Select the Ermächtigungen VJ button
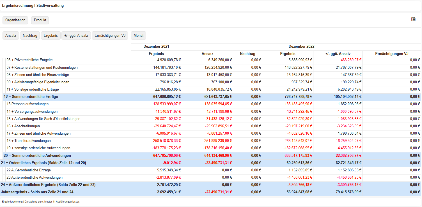This screenshot has width=422, height=207. point(110,36)
